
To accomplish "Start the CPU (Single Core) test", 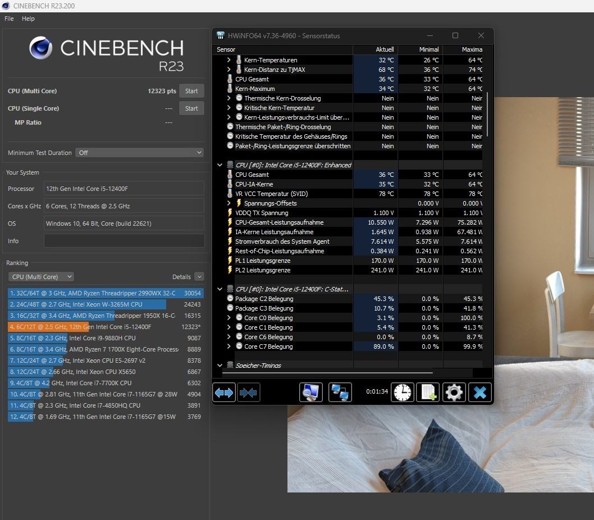I will tap(191, 108).
